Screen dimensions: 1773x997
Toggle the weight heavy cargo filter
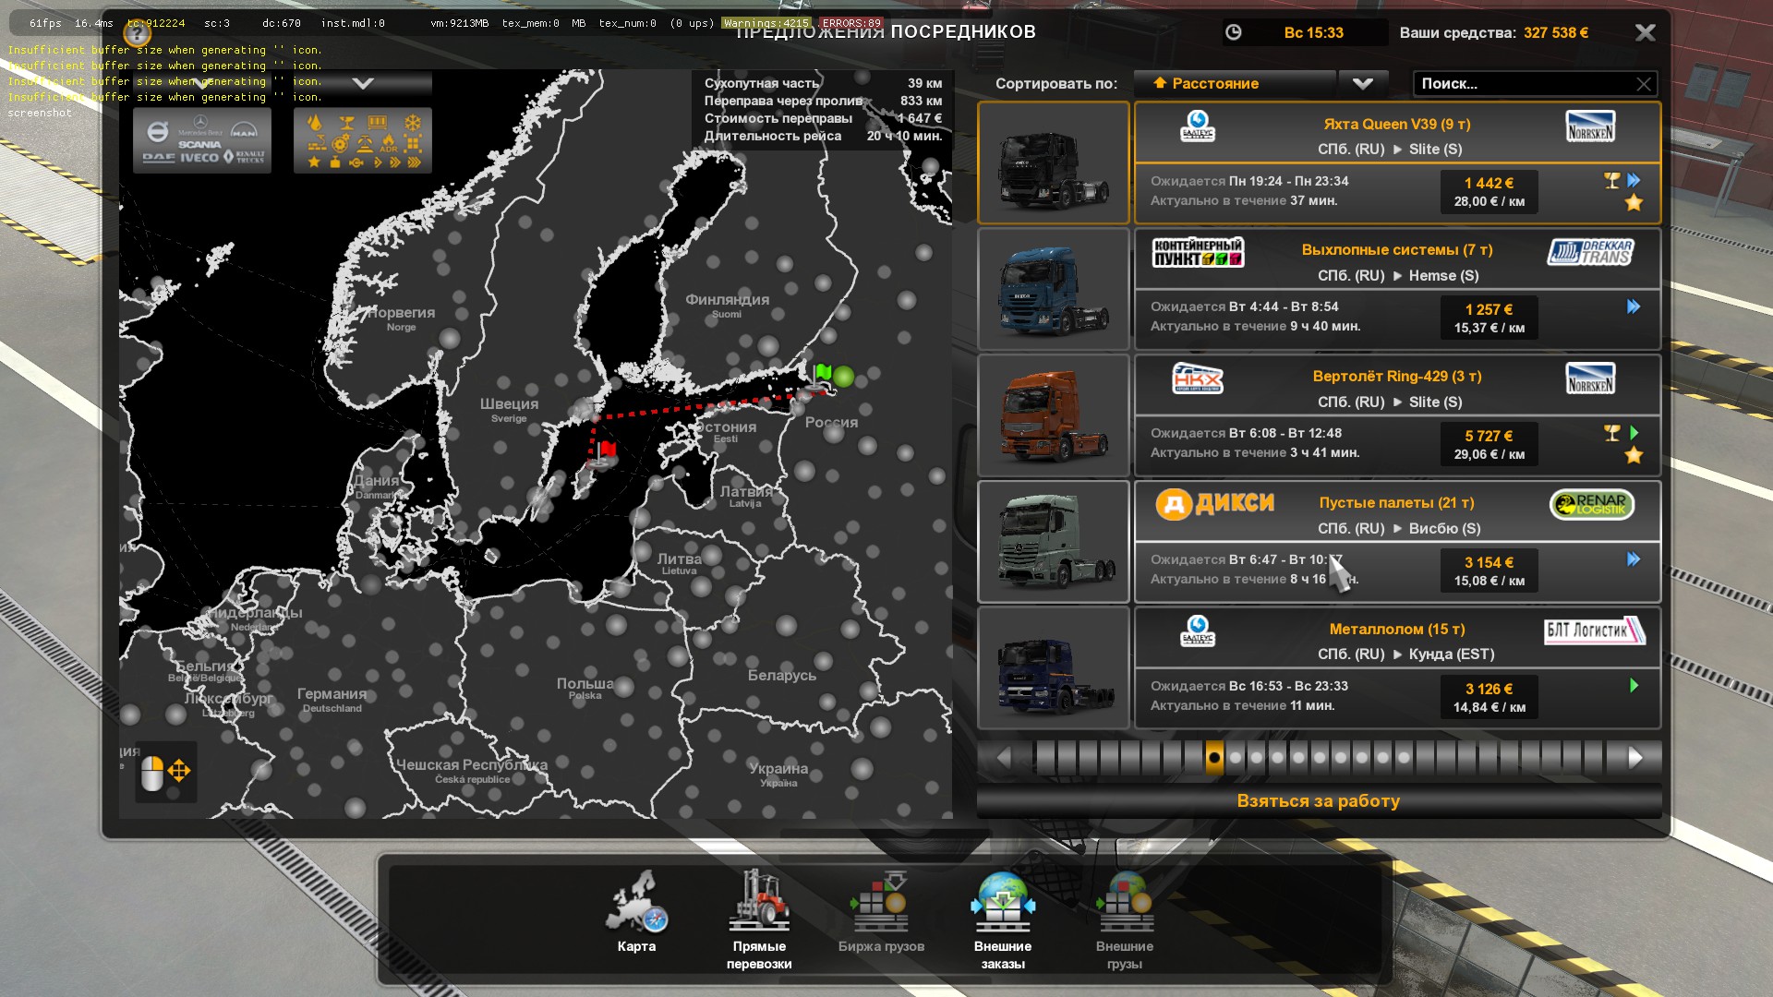[x=335, y=162]
